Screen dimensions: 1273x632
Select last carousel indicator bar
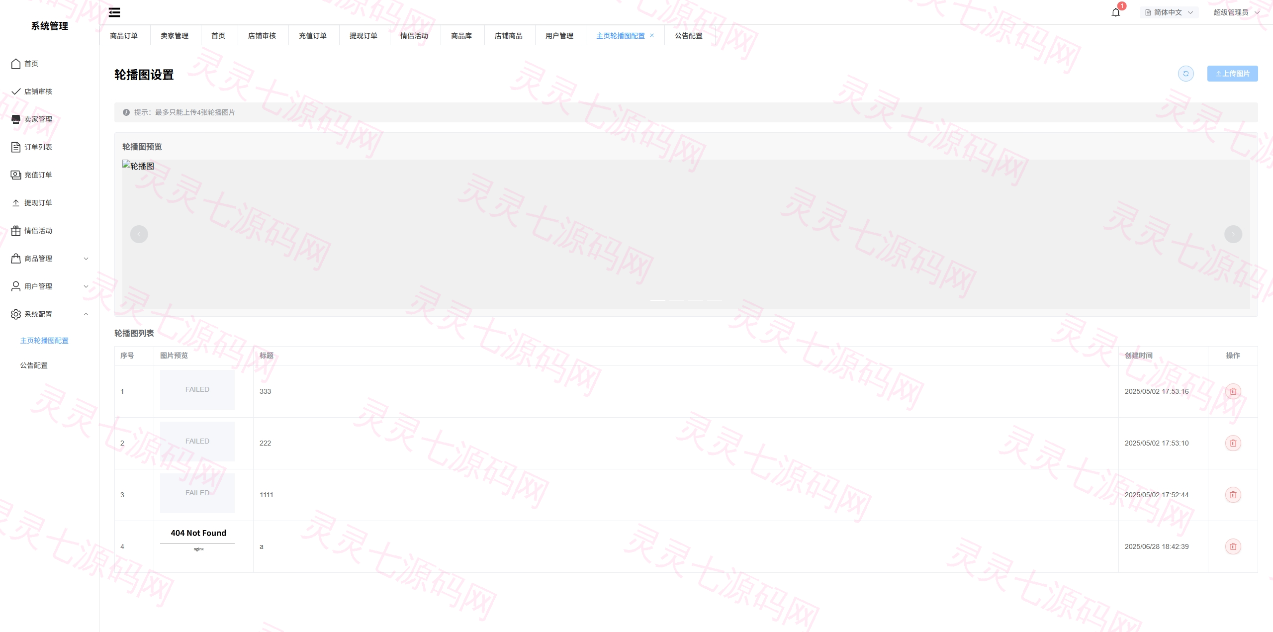click(715, 300)
